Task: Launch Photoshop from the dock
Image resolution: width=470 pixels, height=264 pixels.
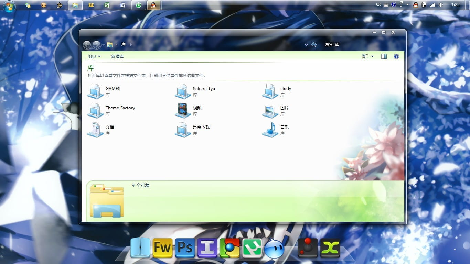Action: pyautogui.click(x=185, y=247)
